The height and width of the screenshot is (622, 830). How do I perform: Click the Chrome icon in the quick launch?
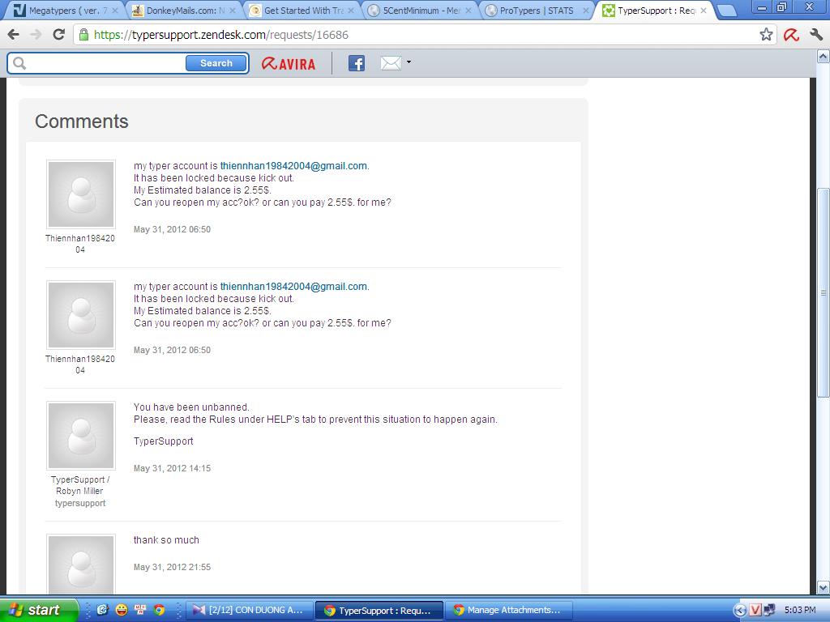[160, 611]
